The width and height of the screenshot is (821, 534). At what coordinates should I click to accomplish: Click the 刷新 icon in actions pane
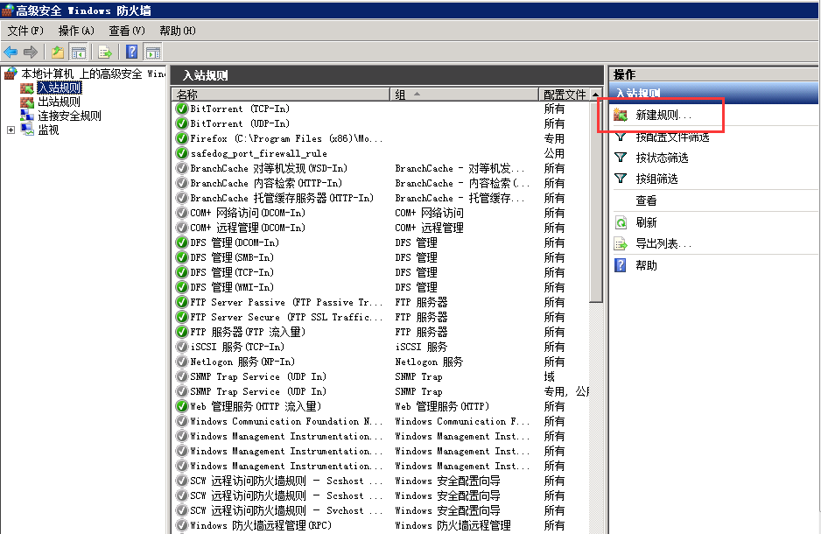pyautogui.click(x=621, y=222)
